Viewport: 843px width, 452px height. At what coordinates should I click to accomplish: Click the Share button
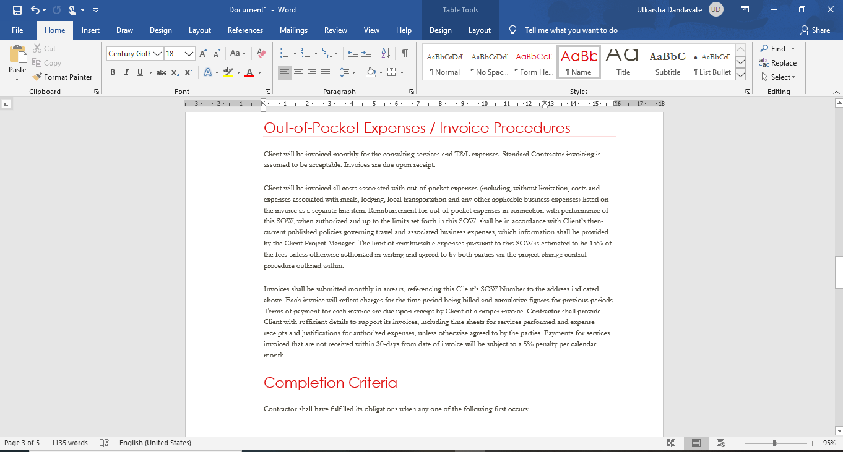(815, 30)
